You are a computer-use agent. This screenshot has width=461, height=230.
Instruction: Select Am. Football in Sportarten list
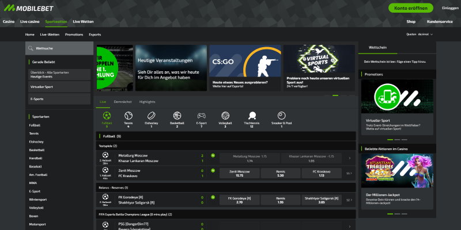click(38, 175)
